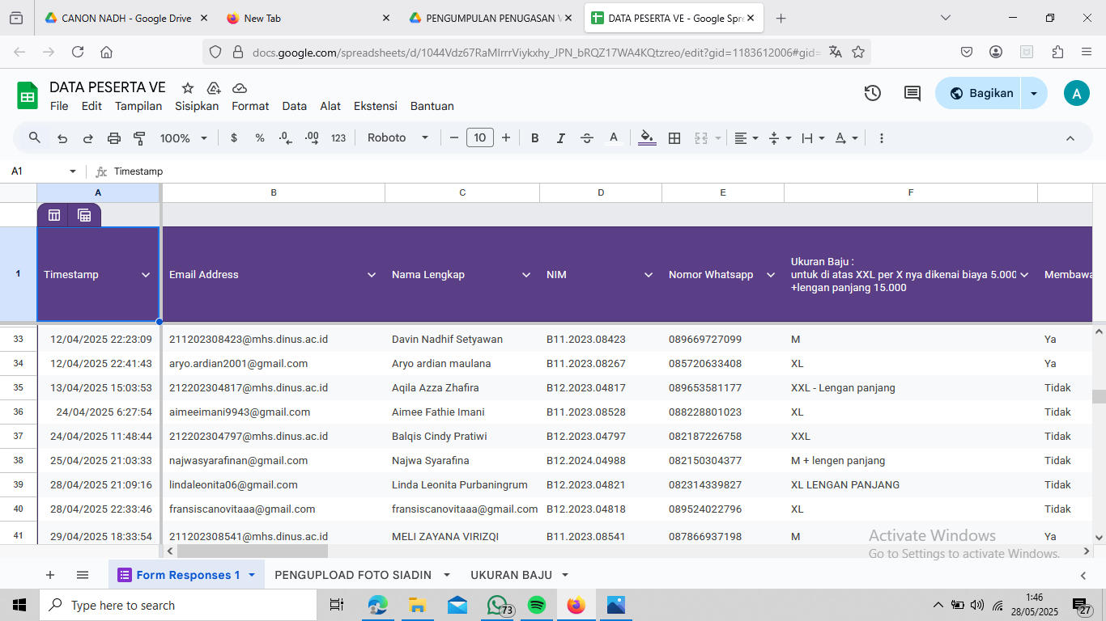Switch to PENGUPLOAD FOTO SIADIN tab

tap(353, 575)
